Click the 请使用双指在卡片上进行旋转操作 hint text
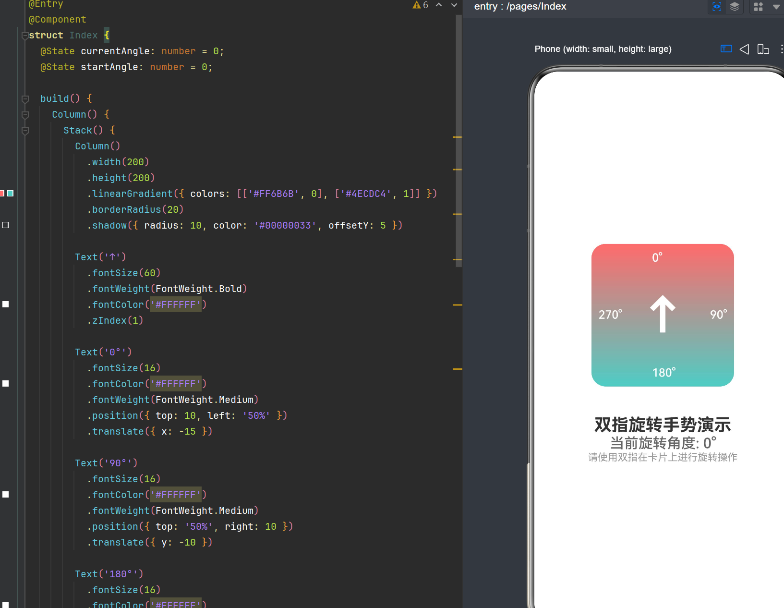The height and width of the screenshot is (608, 784). pos(663,457)
